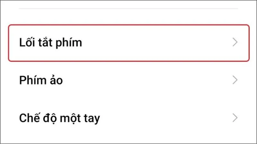
Task: Select the Chế độ một tay option
Action: pos(129,118)
